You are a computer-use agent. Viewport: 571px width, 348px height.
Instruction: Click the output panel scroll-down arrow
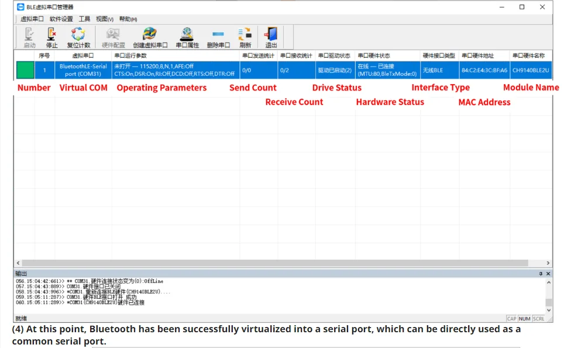coord(548,310)
